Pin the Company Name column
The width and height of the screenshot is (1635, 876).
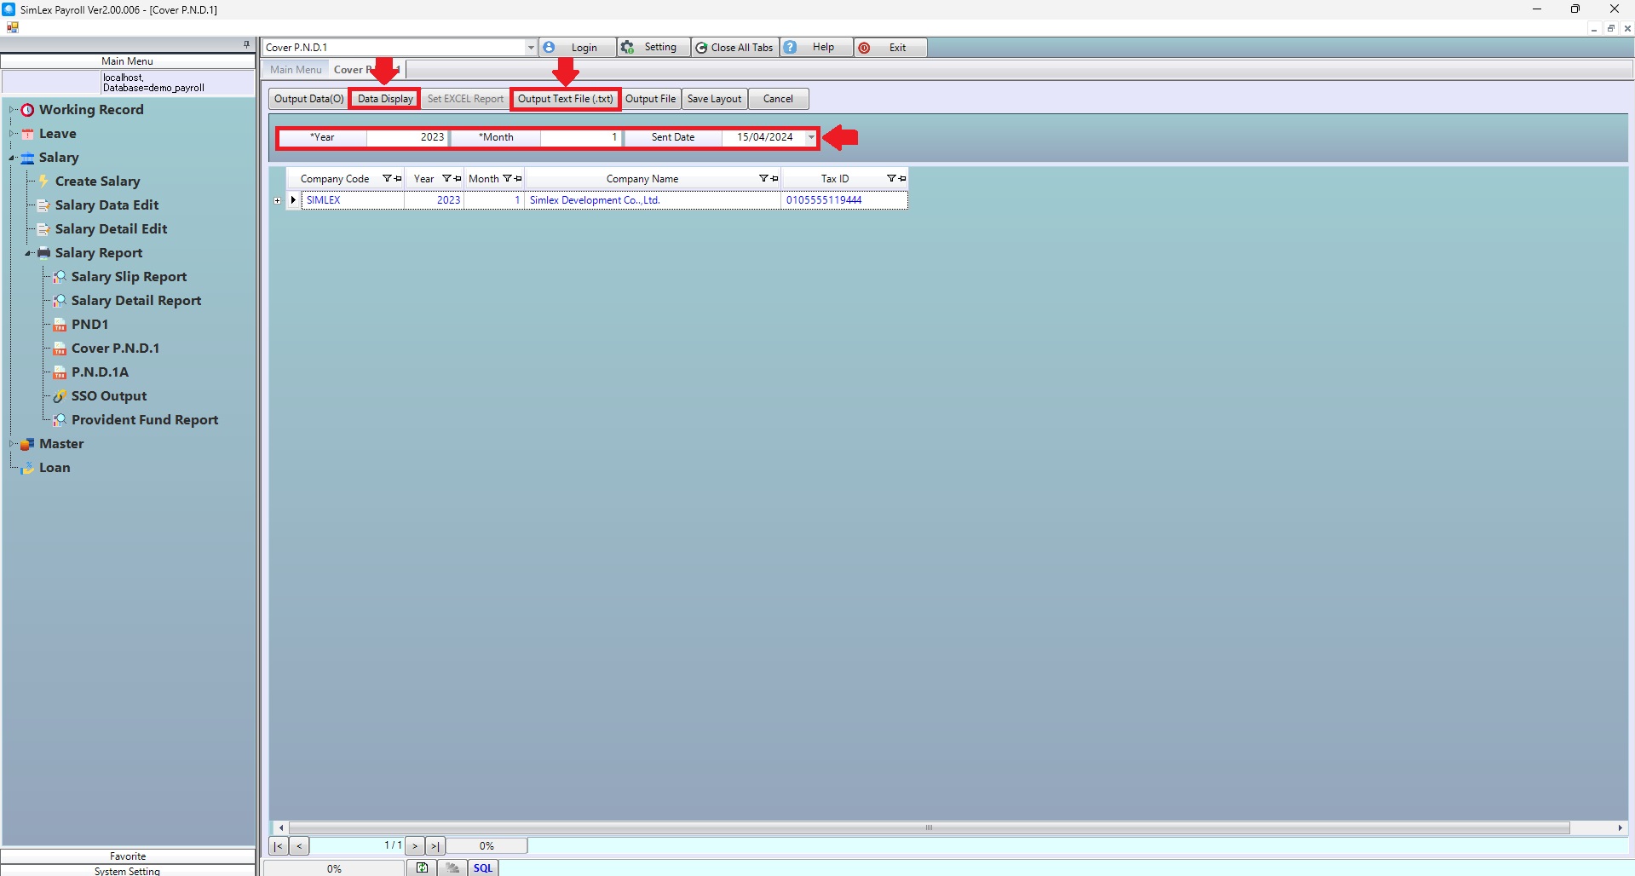coord(774,179)
